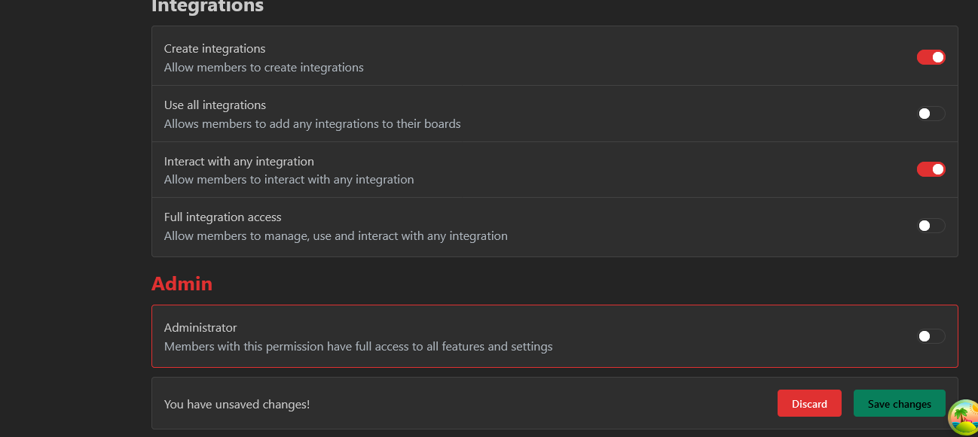The width and height of the screenshot is (978, 437).
Task: Click the red Discard button
Action: tap(809, 404)
